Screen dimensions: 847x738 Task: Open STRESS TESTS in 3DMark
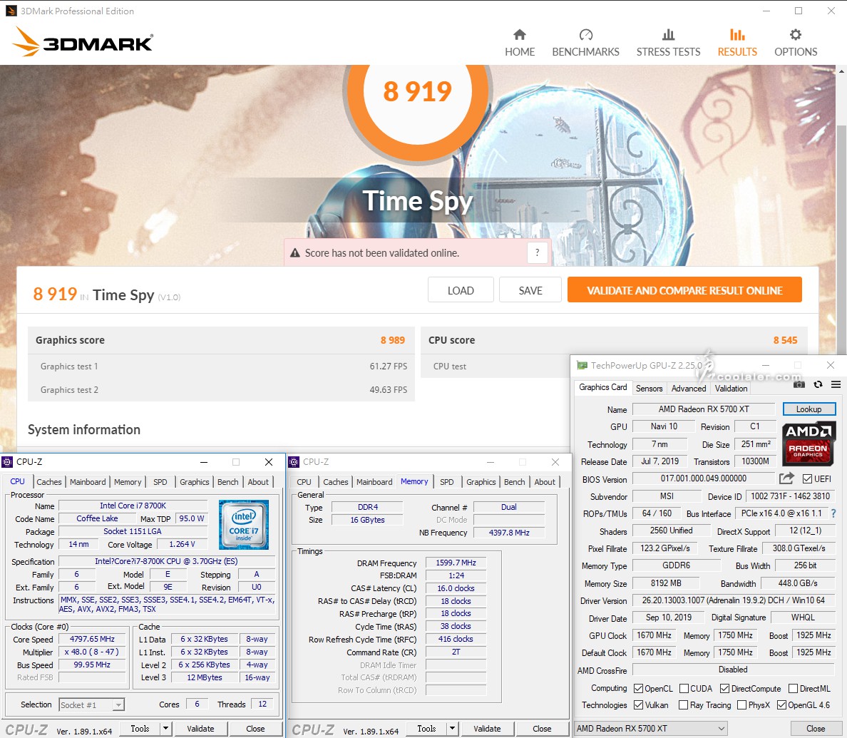point(668,43)
